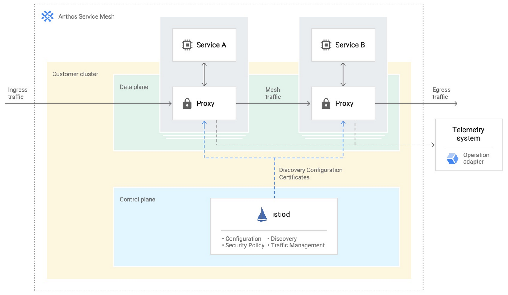Click the Configuration bullet in istiod
The width and height of the screenshot is (508, 295).
click(x=242, y=239)
